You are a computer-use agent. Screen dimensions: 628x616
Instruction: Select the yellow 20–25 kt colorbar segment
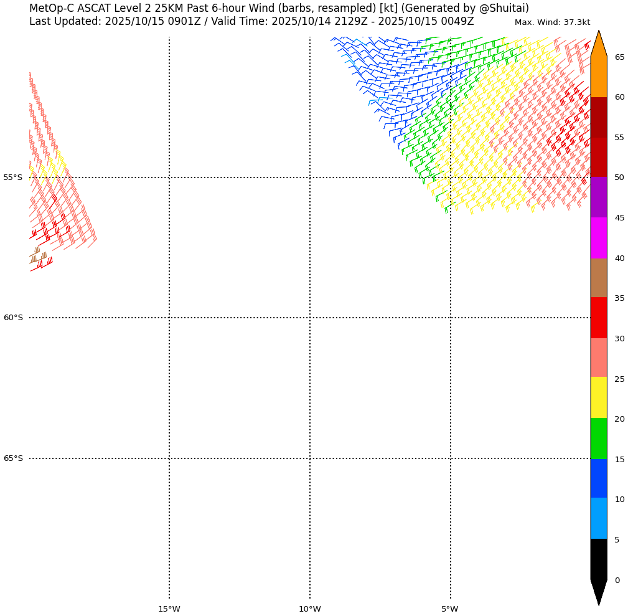click(598, 397)
